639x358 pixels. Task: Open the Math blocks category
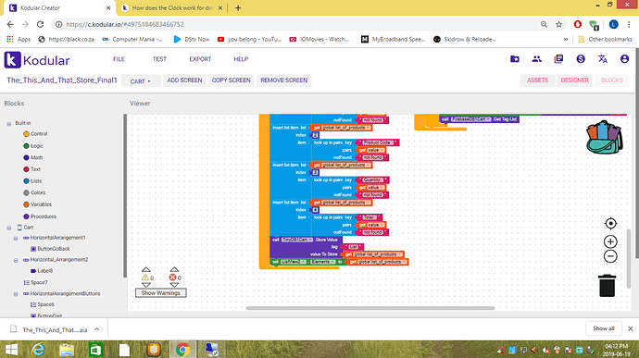pyautogui.click(x=32, y=157)
